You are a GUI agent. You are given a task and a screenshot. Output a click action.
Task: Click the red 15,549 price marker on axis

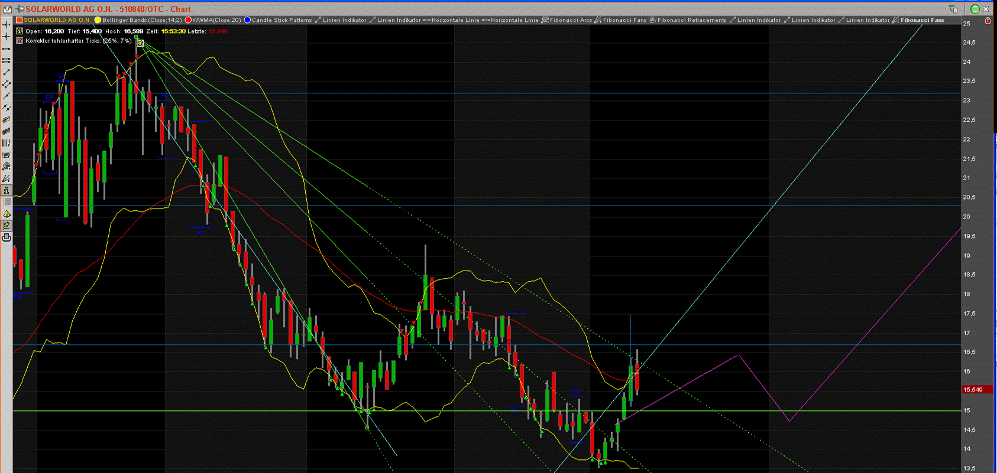[973, 390]
